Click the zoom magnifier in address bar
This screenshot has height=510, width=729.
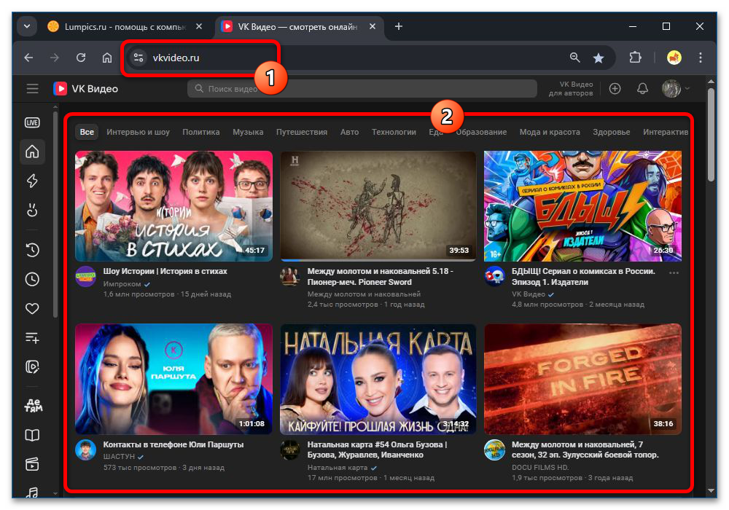click(574, 58)
